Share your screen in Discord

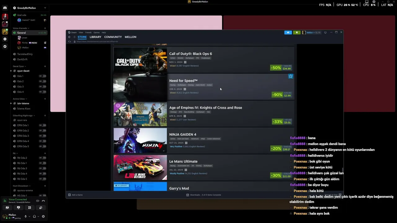click(18, 208)
